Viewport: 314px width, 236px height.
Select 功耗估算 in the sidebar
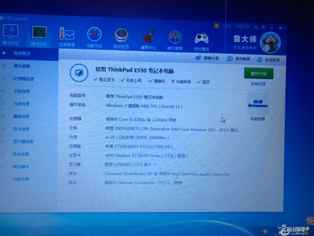click(x=21, y=179)
